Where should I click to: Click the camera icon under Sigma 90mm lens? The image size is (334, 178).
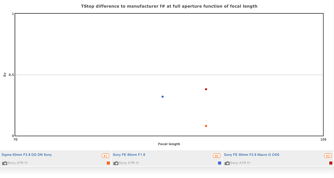(x=4, y=163)
